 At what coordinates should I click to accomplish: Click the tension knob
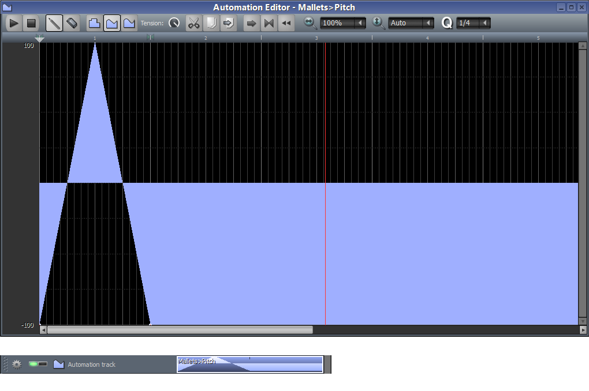tap(174, 23)
